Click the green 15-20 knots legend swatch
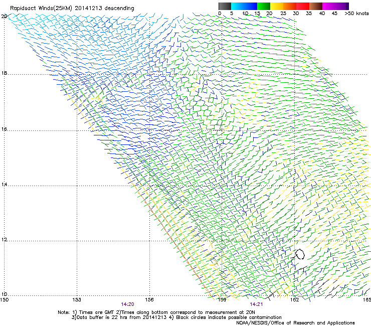 pyautogui.click(x=264, y=6)
